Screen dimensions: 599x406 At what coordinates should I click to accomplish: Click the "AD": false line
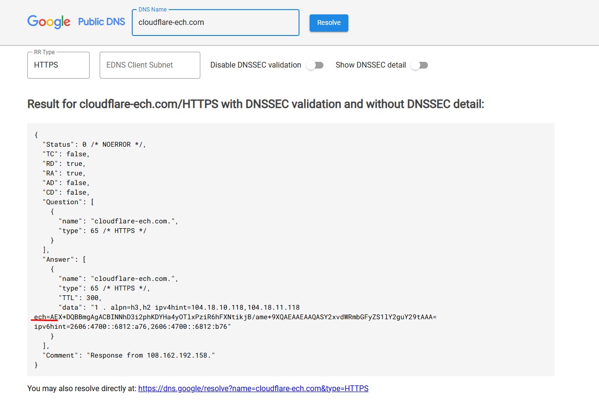click(x=66, y=183)
